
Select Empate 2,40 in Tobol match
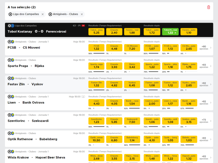114,32
